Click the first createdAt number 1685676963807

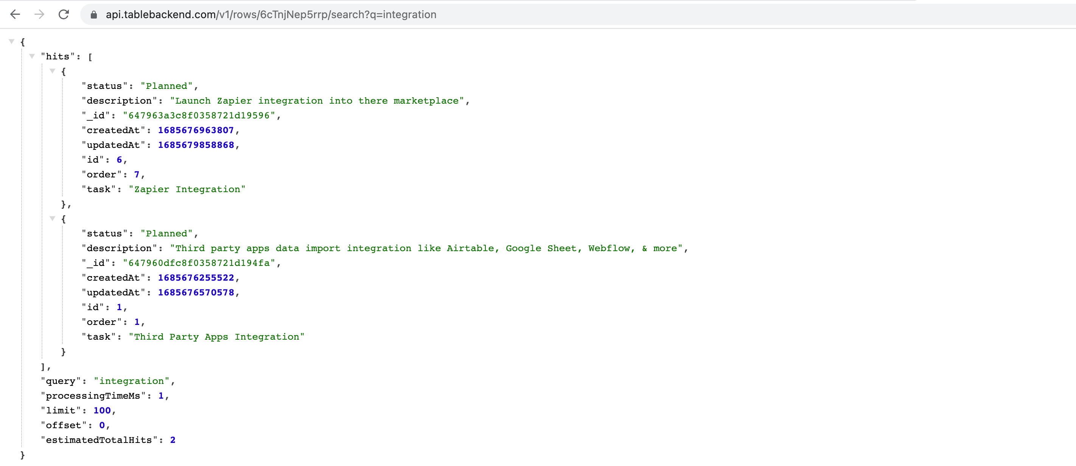(x=196, y=130)
